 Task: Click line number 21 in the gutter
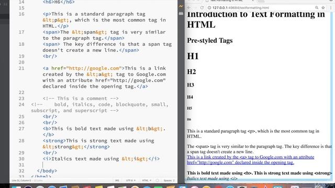pos(21,68)
